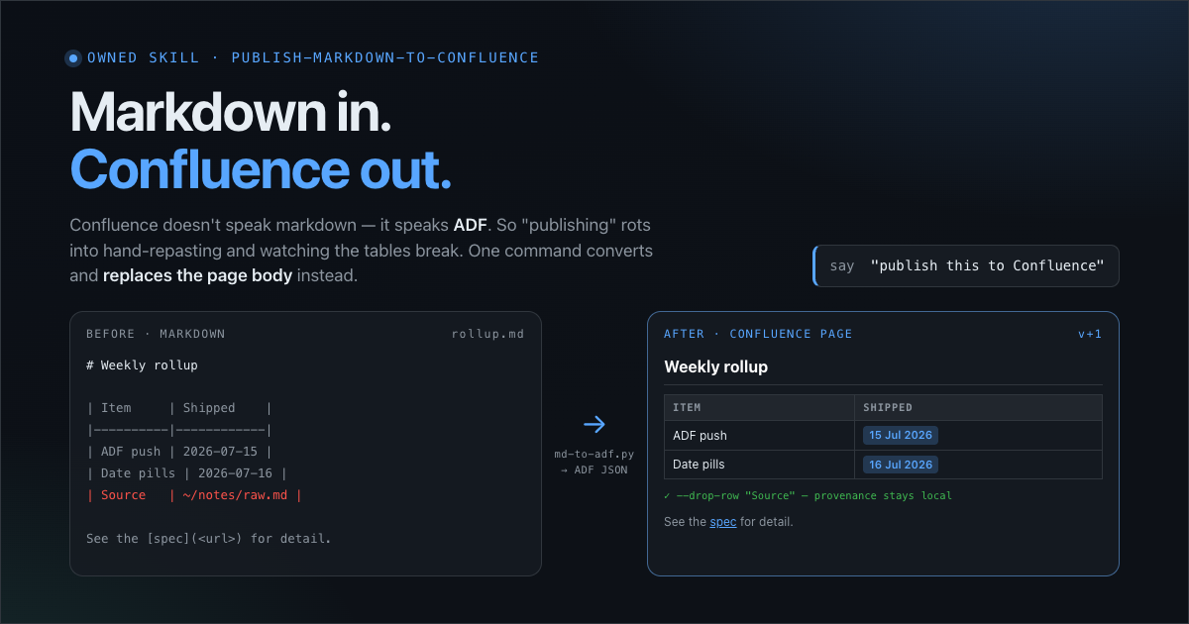Click the say "publish this to Confluence" box
The width and height of the screenshot is (1189, 624).
[x=966, y=266]
